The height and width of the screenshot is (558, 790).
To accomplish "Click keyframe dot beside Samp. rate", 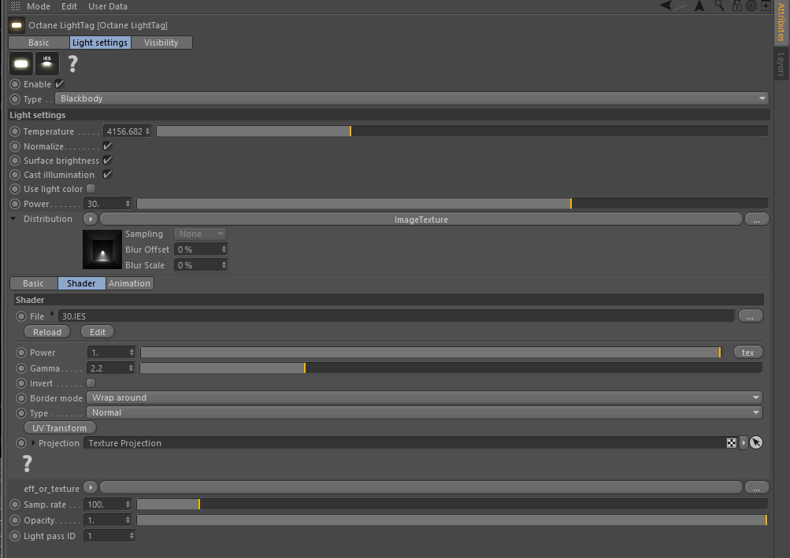I will click(x=15, y=504).
